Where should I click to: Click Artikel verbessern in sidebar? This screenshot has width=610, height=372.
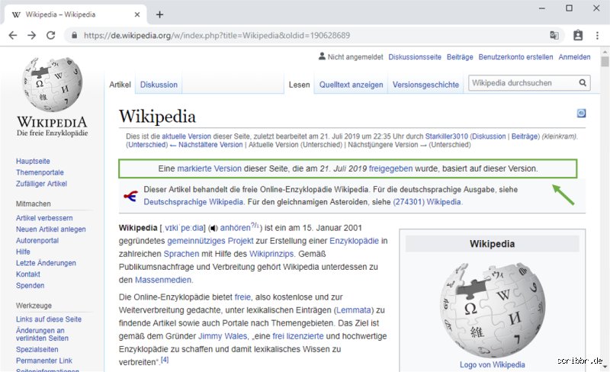tap(44, 218)
